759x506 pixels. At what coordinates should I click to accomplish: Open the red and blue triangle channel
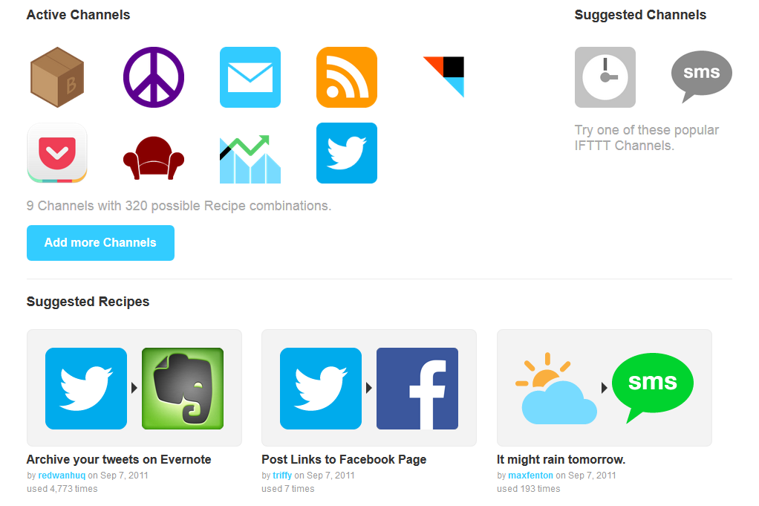(443, 77)
